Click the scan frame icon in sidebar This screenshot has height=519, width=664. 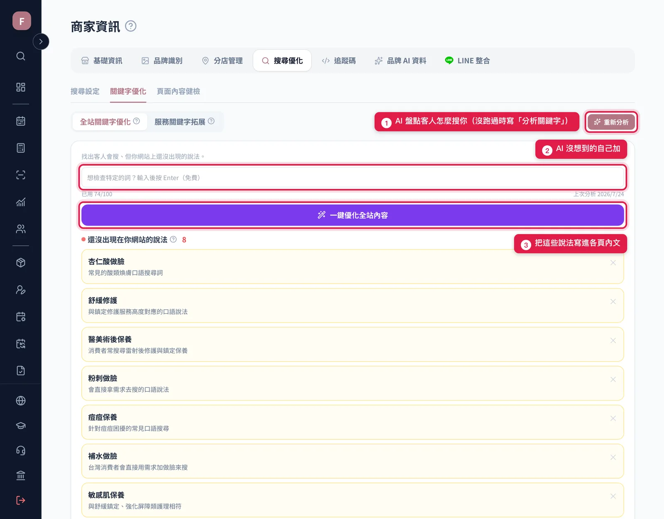click(21, 175)
